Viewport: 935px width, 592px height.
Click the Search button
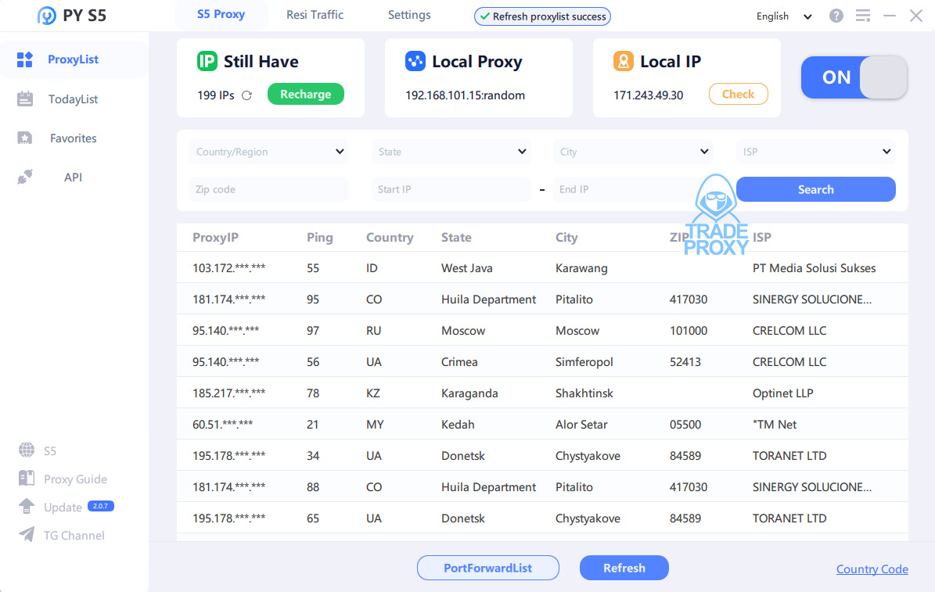pos(816,189)
